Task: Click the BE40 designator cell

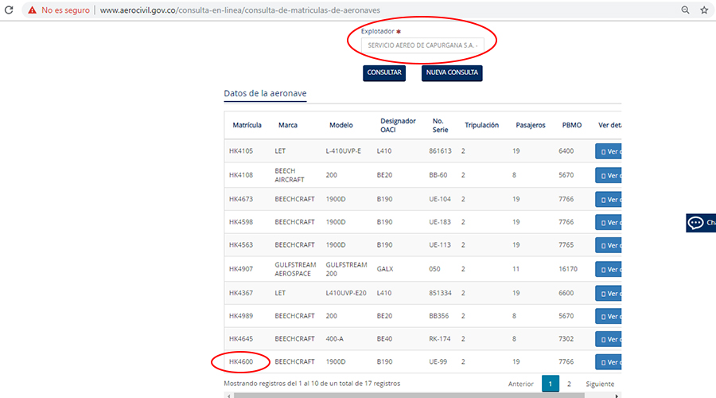Action: pos(384,338)
